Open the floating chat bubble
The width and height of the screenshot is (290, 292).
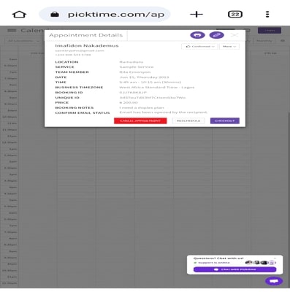274,281
